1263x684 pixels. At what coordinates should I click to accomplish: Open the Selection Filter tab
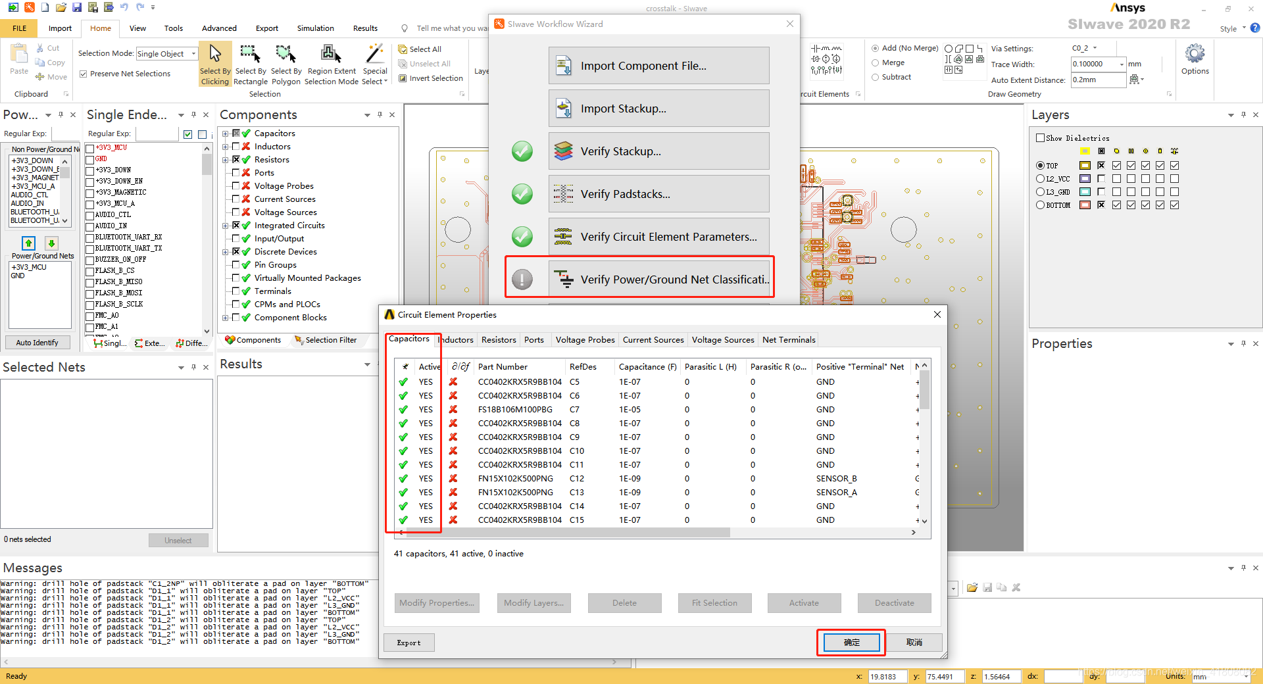pyautogui.click(x=326, y=340)
